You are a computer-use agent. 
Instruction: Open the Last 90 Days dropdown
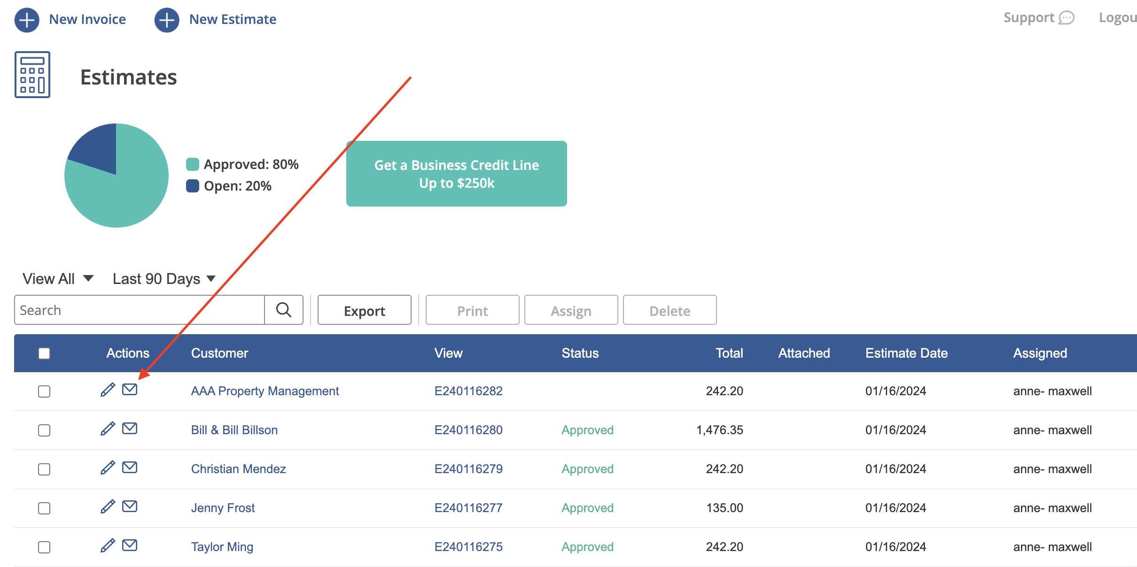pos(164,279)
